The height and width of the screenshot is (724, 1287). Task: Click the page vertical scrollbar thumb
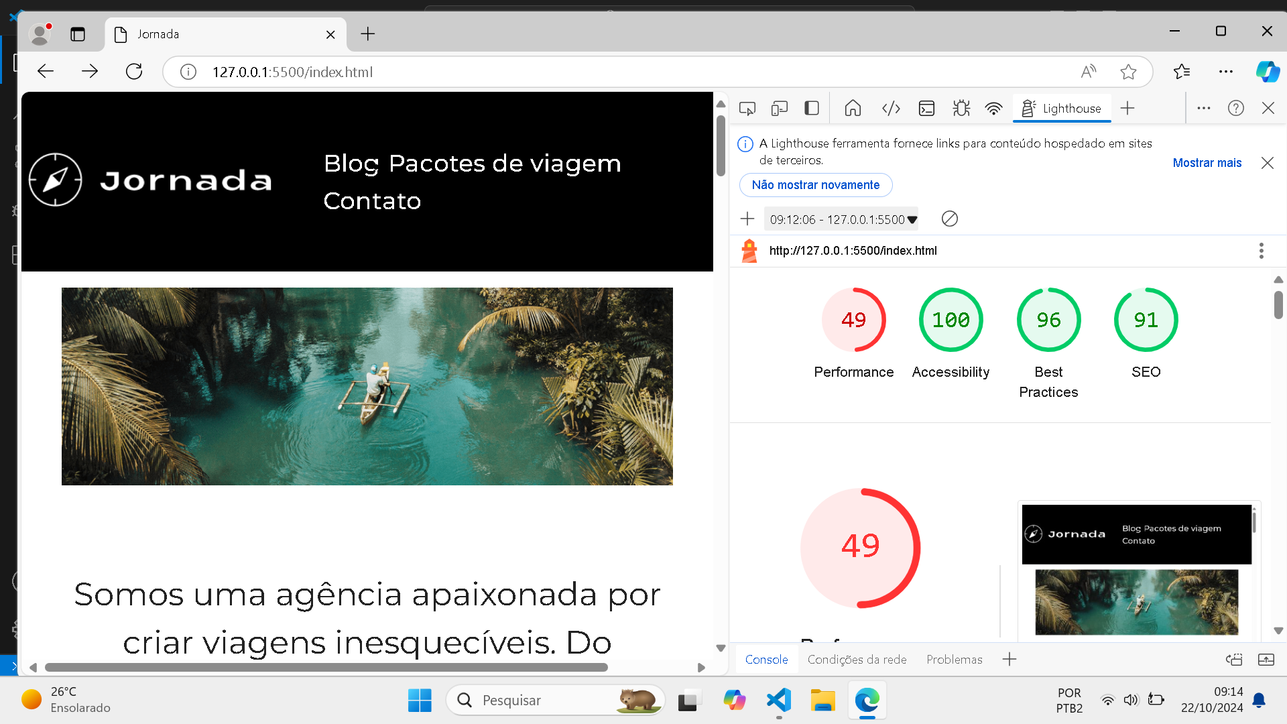click(x=721, y=145)
